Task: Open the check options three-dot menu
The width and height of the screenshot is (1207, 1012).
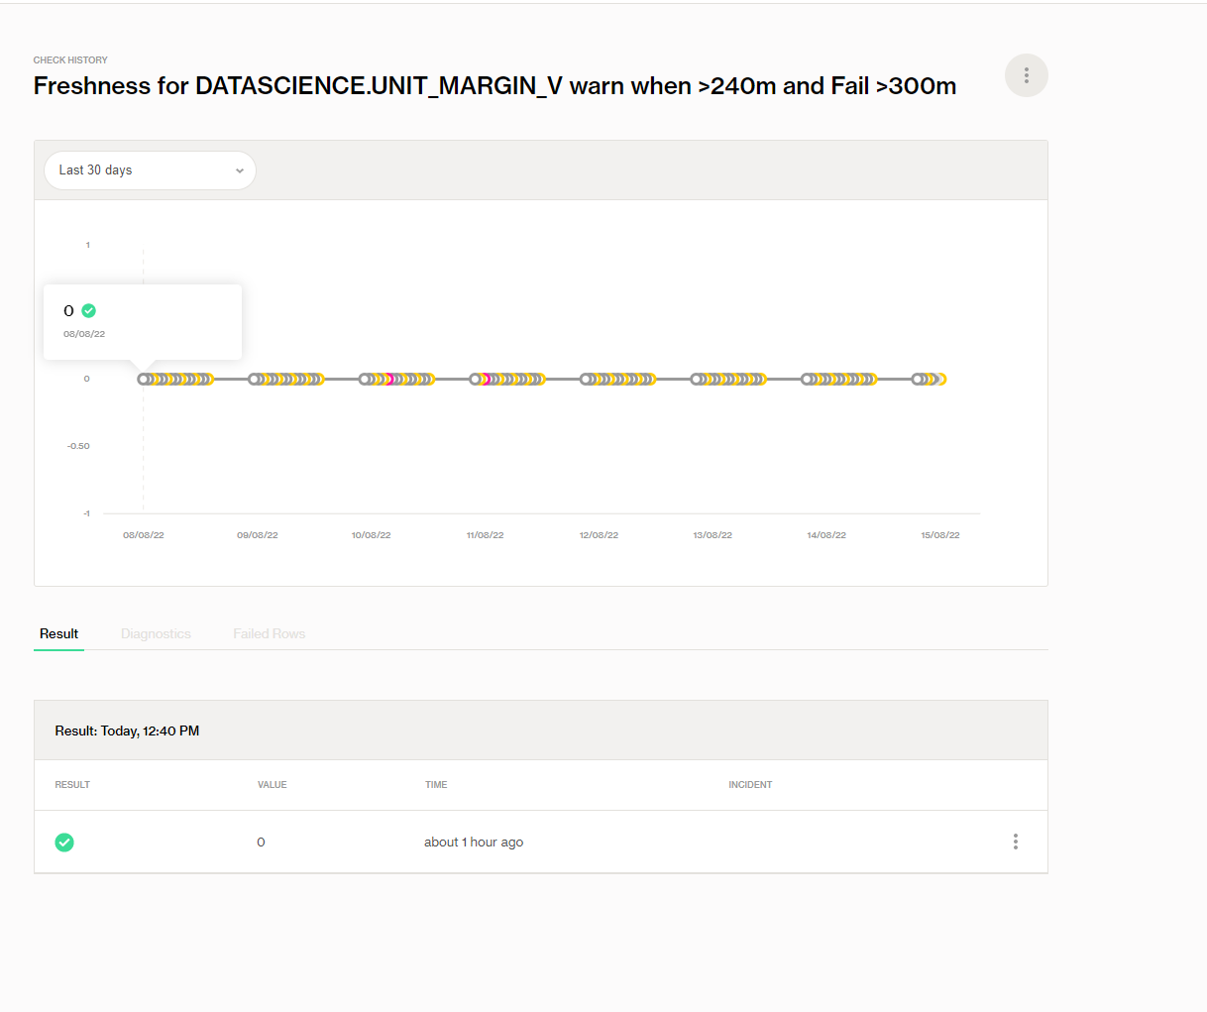Action: (x=1026, y=75)
